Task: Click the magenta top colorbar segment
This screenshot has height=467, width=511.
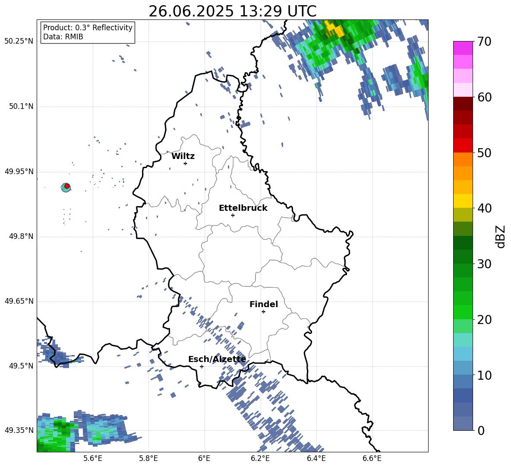Action: click(x=463, y=48)
